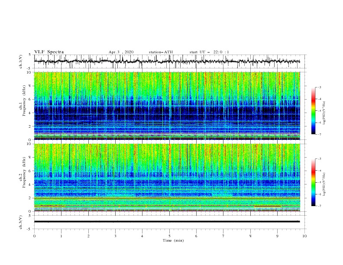This screenshot has height=265, width=343.
Task: Click the ch.1 colorbar 'log(PSD)(V²/Hz)' label
Action: pyautogui.click(x=324, y=113)
